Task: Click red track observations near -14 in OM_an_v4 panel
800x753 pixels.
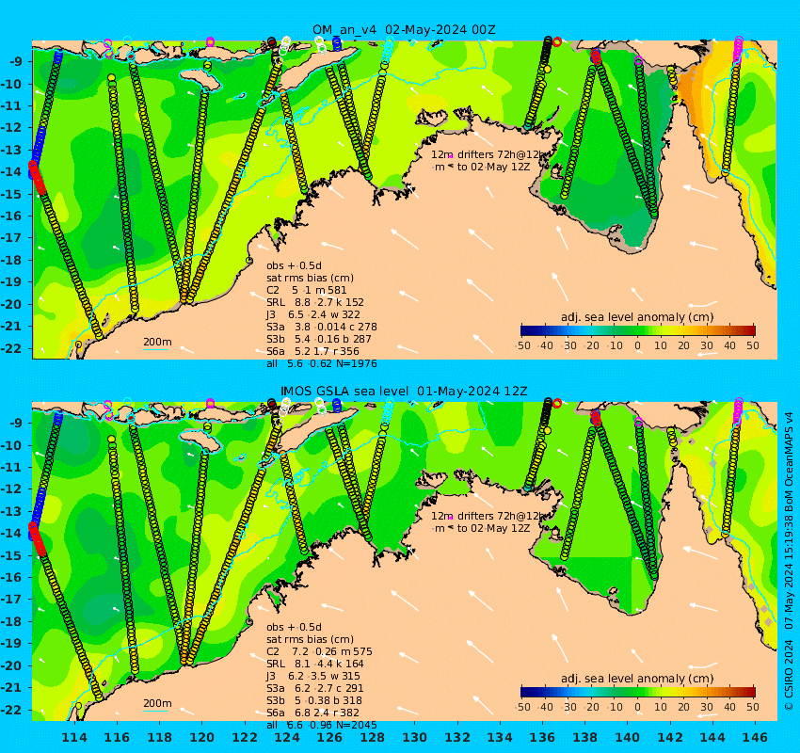Action: [x=37, y=178]
